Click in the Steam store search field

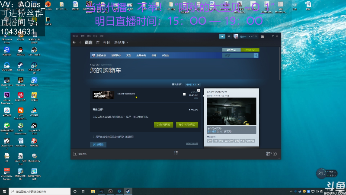point(238,55)
